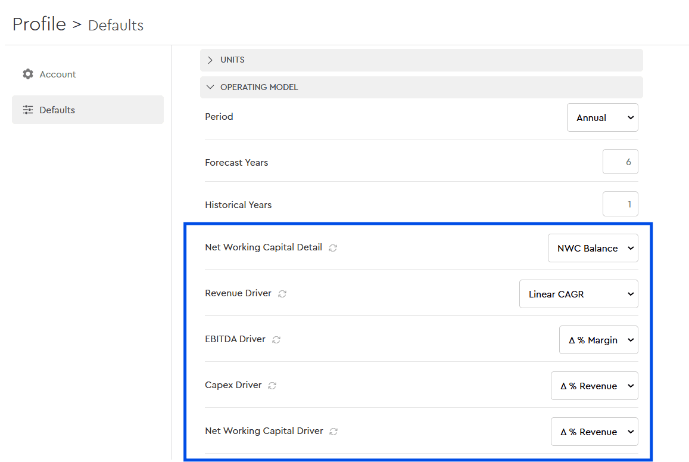Click into the Historical Years field

coord(620,204)
